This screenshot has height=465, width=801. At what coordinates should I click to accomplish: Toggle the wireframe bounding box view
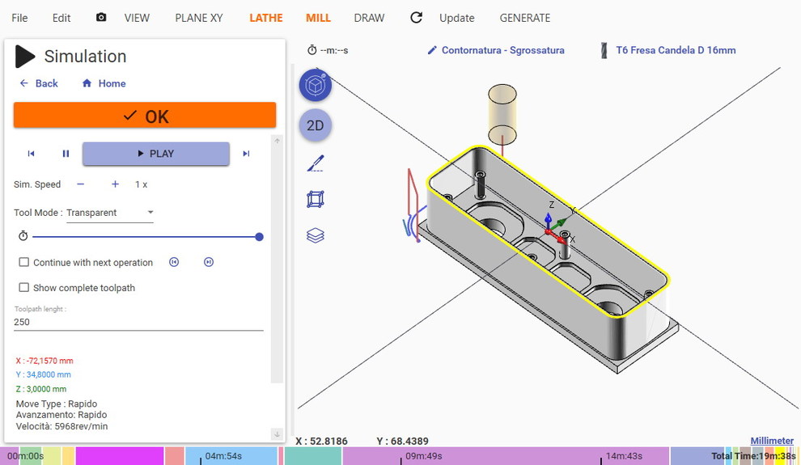coord(316,199)
